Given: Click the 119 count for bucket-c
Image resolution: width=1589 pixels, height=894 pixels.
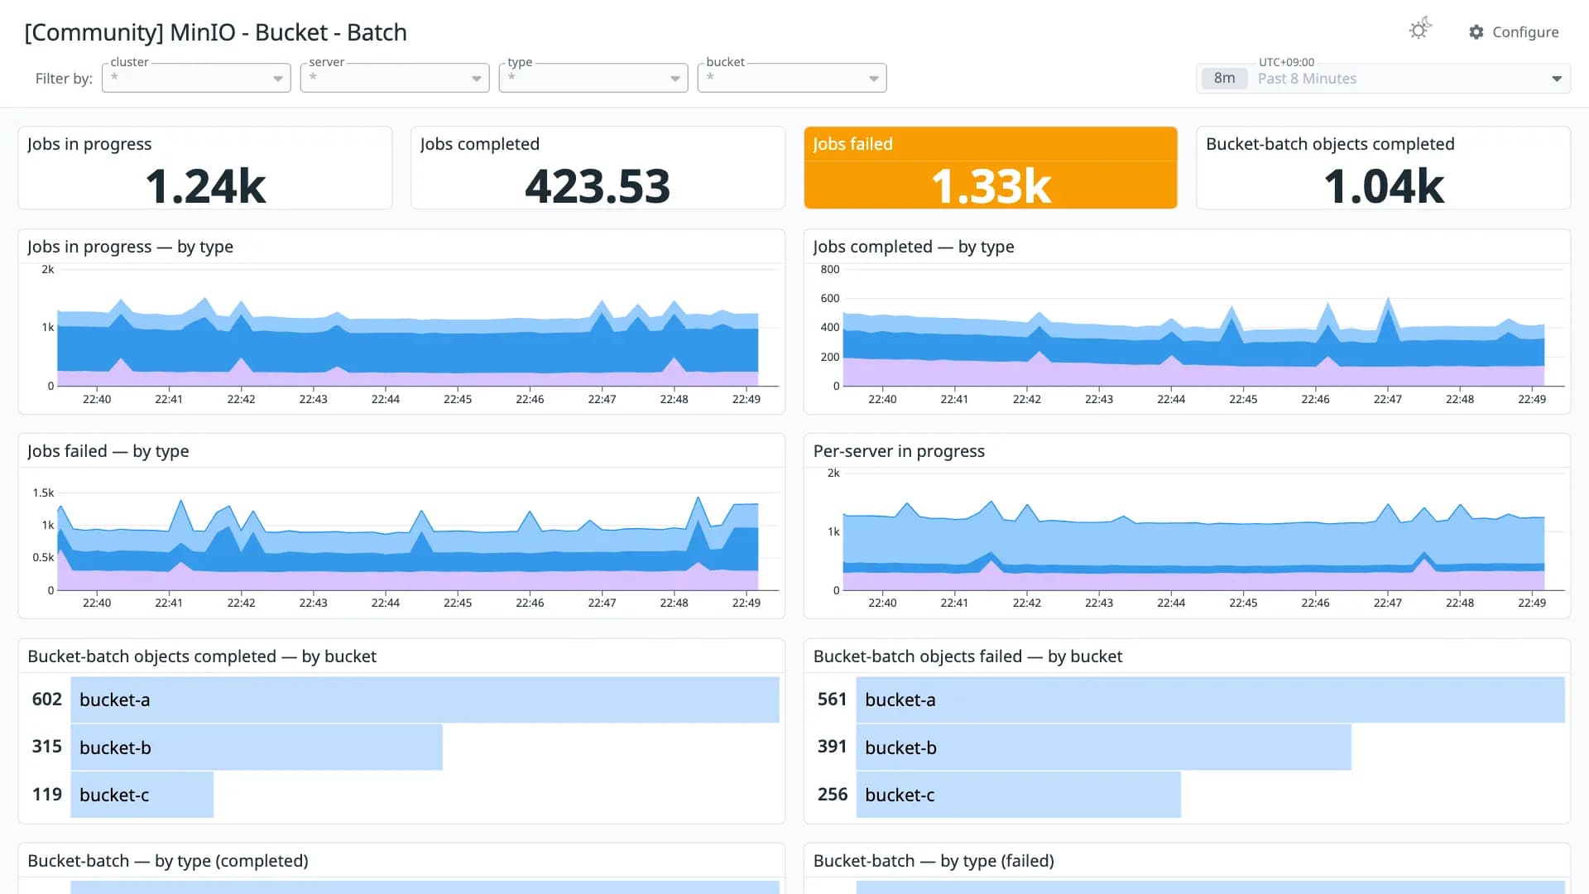Looking at the screenshot, I should [47, 795].
